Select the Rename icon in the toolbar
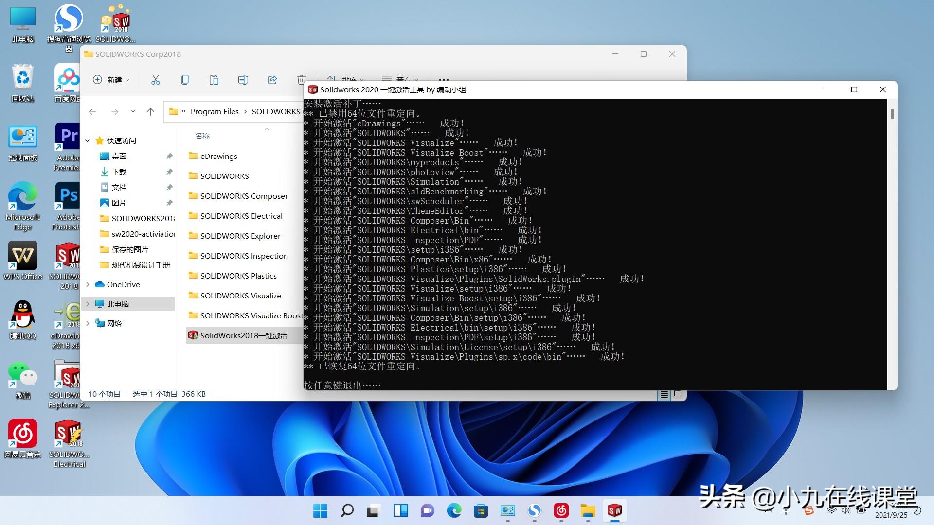 pos(243,80)
